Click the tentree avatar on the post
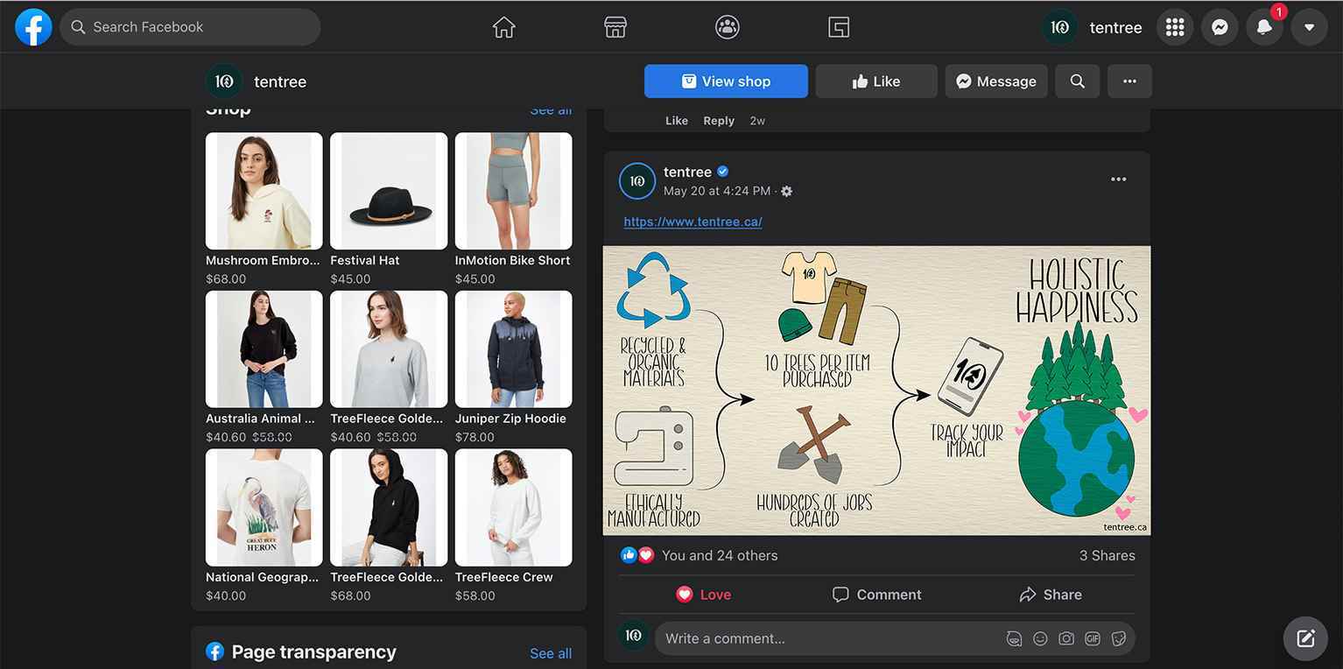This screenshot has height=669, width=1343. (x=637, y=181)
